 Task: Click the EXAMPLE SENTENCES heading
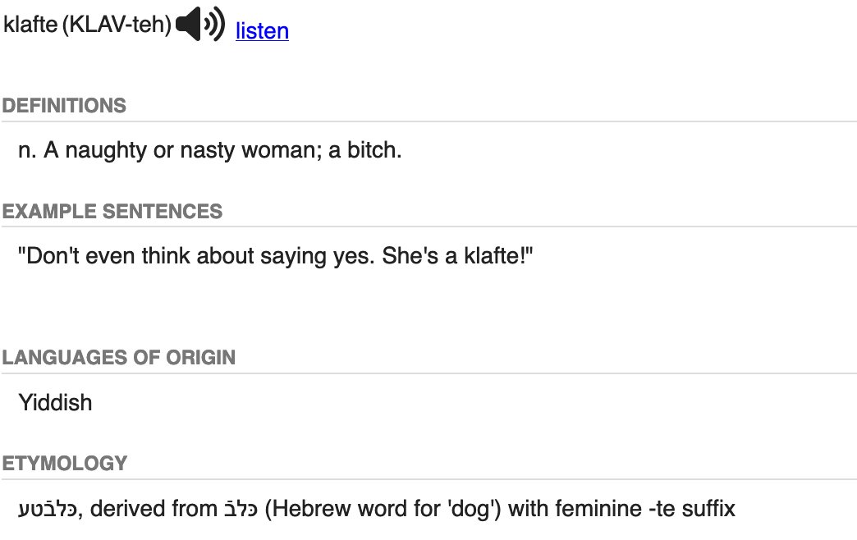click(112, 212)
